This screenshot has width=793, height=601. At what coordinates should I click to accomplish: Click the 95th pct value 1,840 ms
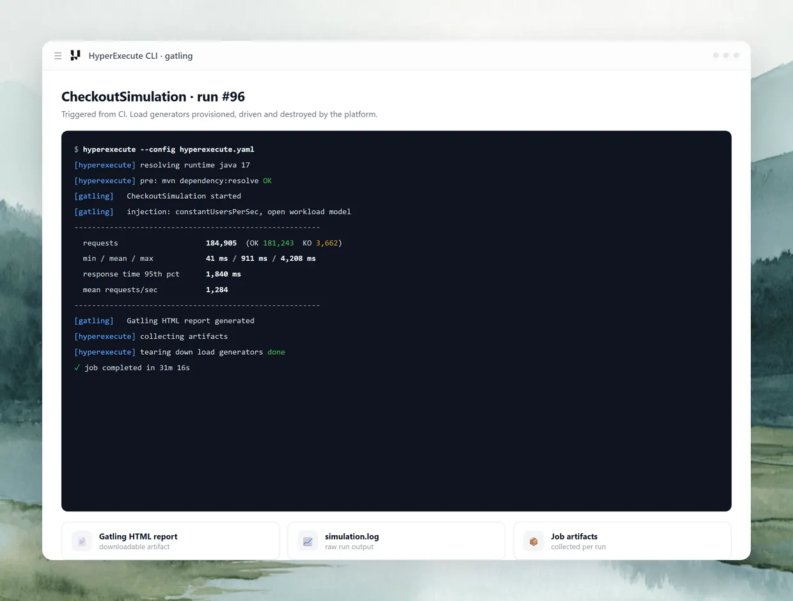point(223,274)
